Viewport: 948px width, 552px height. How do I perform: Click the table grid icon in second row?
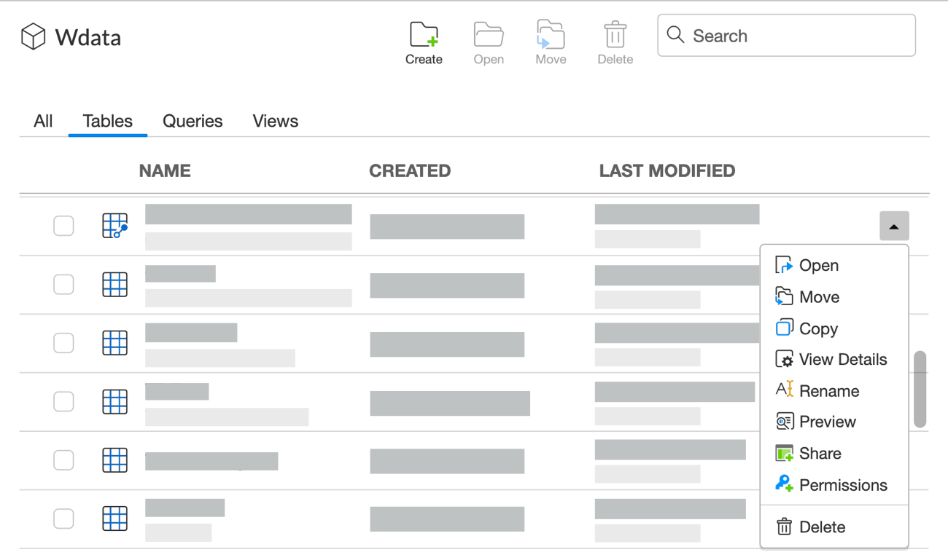coord(115,284)
